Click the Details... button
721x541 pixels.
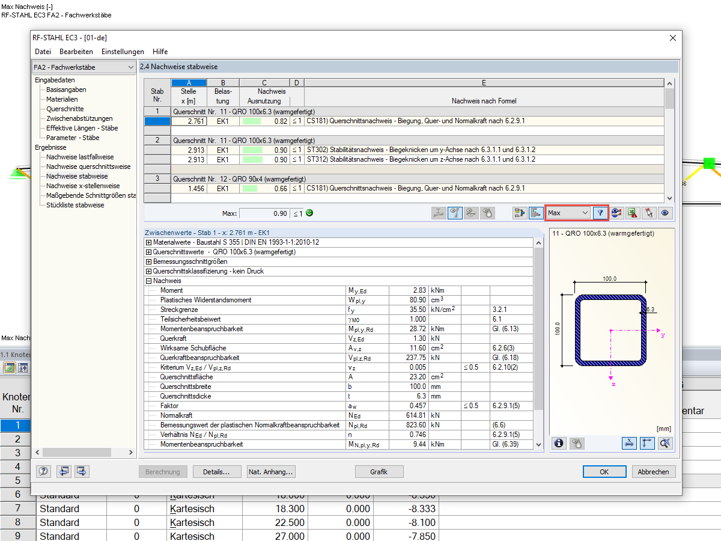tap(217, 472)
